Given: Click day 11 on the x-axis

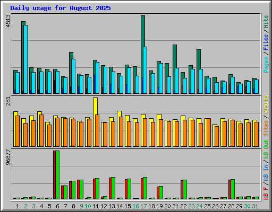Looking at the screenshot, I should (x=96, y=206).
